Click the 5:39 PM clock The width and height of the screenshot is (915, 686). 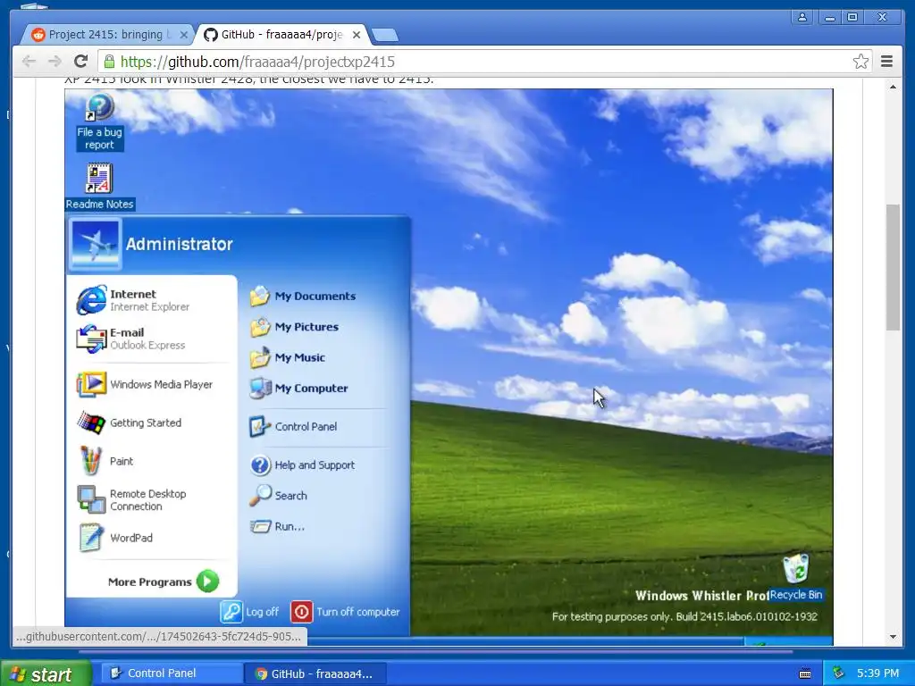point(877,673)
